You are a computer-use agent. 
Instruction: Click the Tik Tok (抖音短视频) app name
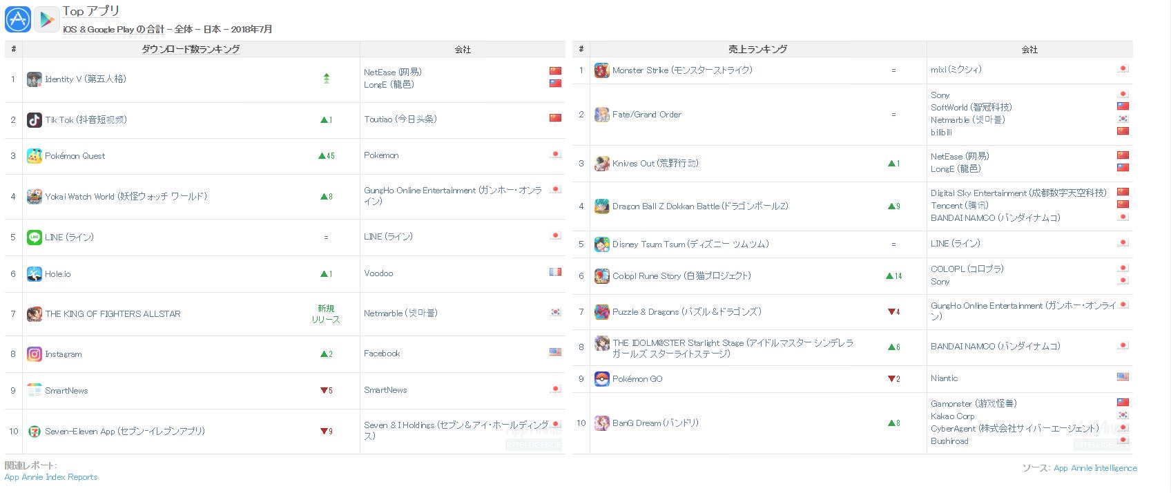click(x=86, y=120)
